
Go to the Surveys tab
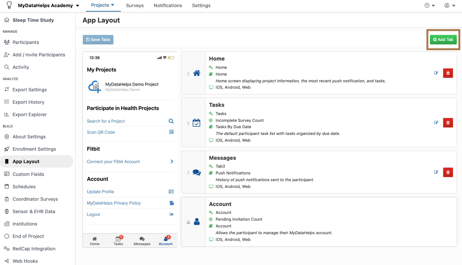(135, 6)
